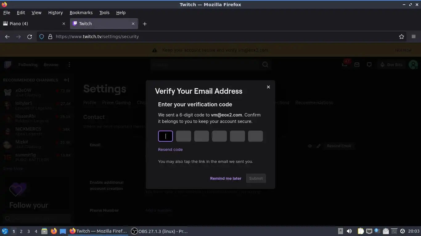The image size is (421, 236).
Task: Click the first verification code digit box
Action: 166,136
